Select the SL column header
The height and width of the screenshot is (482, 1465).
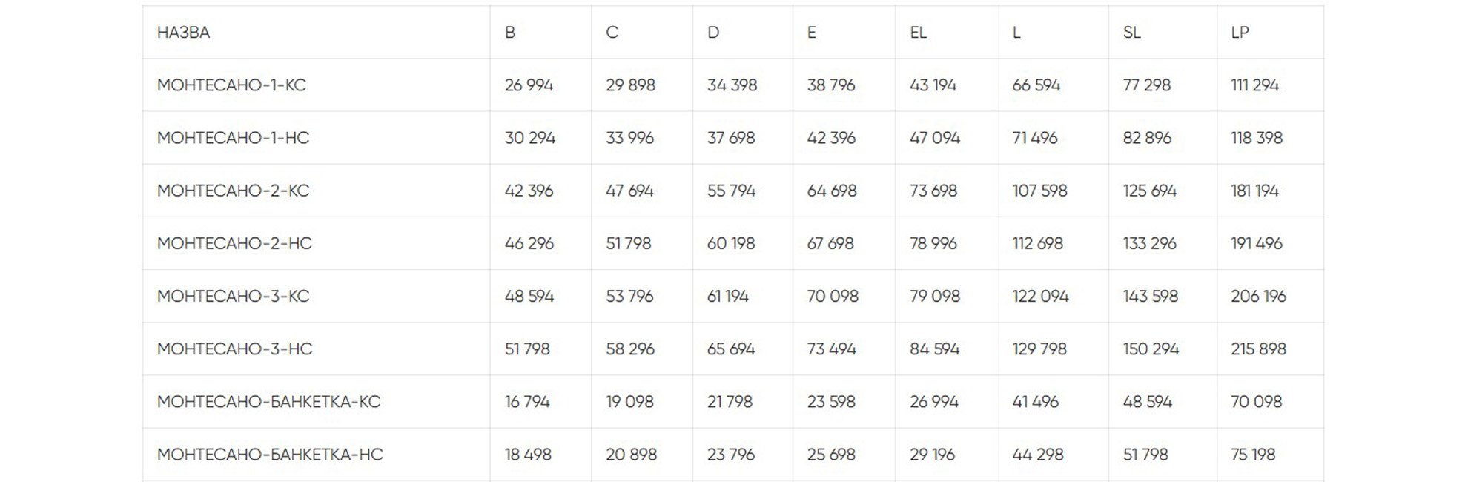click(1131, 33)
